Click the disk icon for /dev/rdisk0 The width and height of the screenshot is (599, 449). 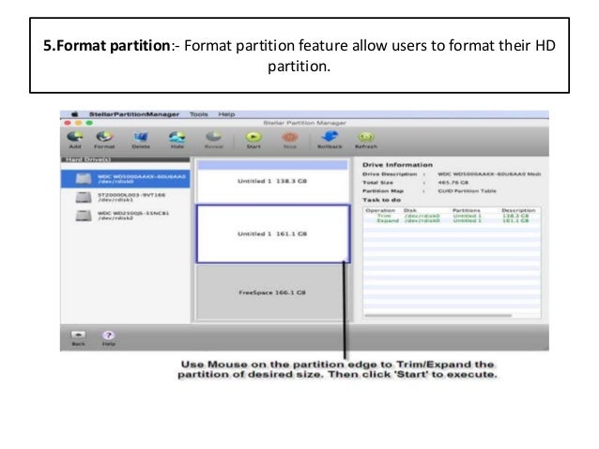tap(84, 178)
